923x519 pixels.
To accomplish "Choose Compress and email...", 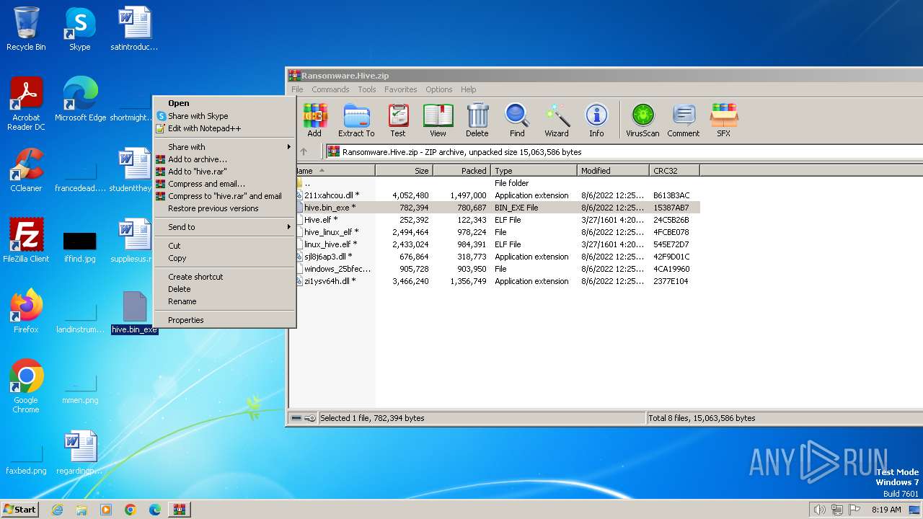I will tap(224, 184).
